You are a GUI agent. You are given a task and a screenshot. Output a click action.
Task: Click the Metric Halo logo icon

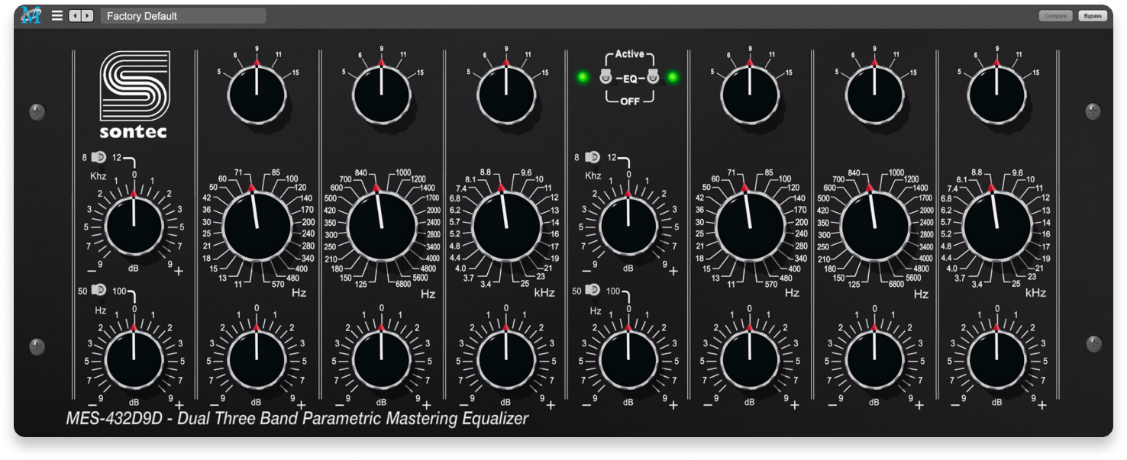click(31, 15)
